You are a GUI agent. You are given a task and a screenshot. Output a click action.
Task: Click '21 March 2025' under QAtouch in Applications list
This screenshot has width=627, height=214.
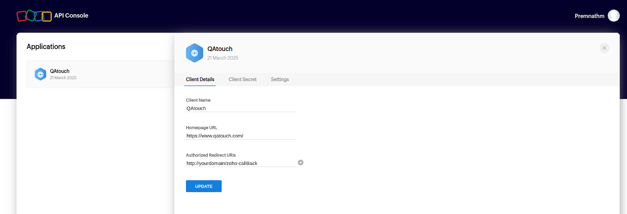click(63, 78)
